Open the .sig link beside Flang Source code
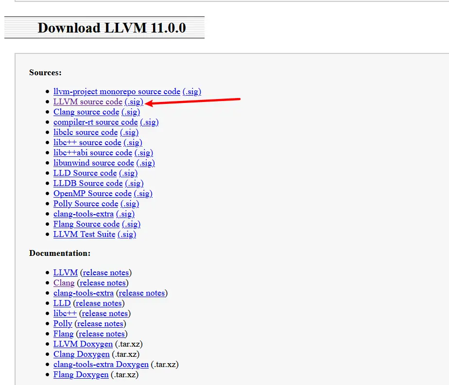This screenshot has height=385, width=449. click(131, 224)
